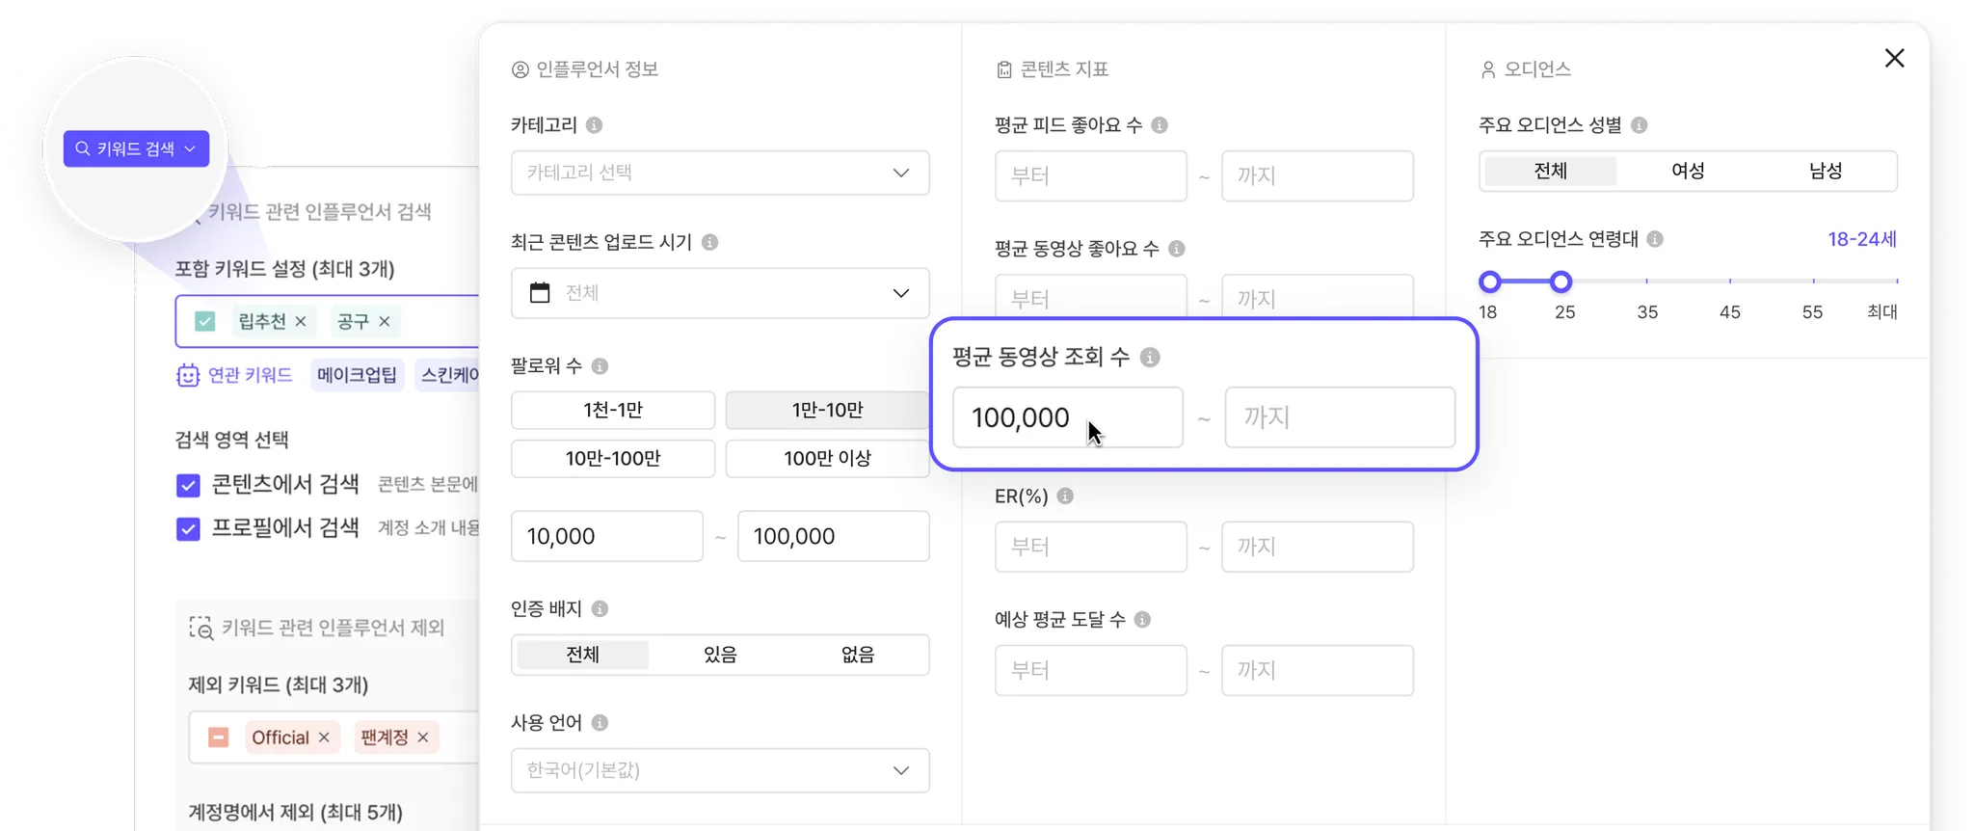Click 예상 평균 도달 수 부터 field
Screen dimensions: 1974x831
[x=1091, y=670]
